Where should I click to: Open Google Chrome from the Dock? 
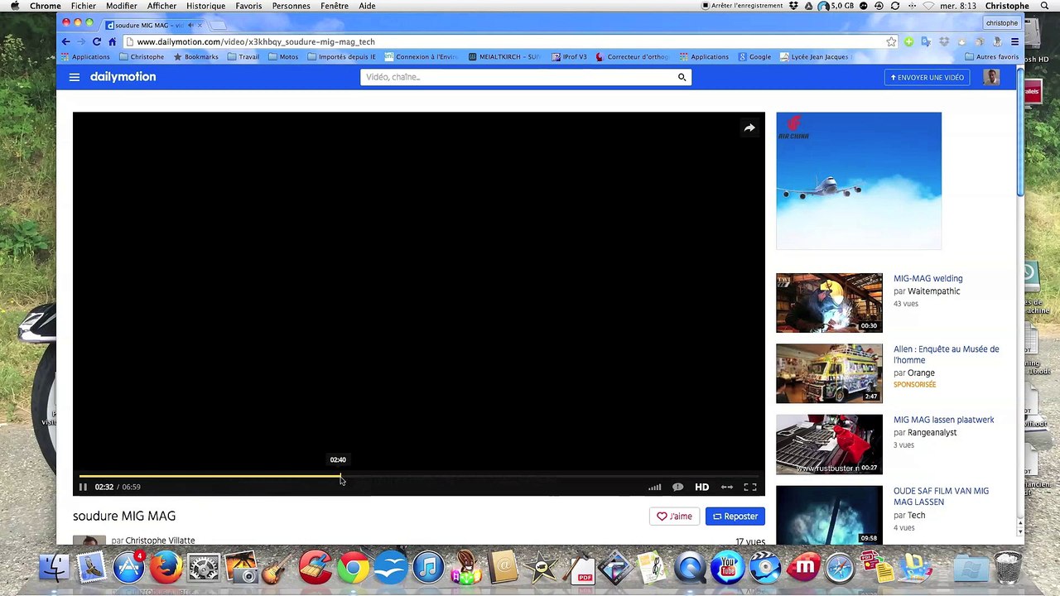coord(354,569)
